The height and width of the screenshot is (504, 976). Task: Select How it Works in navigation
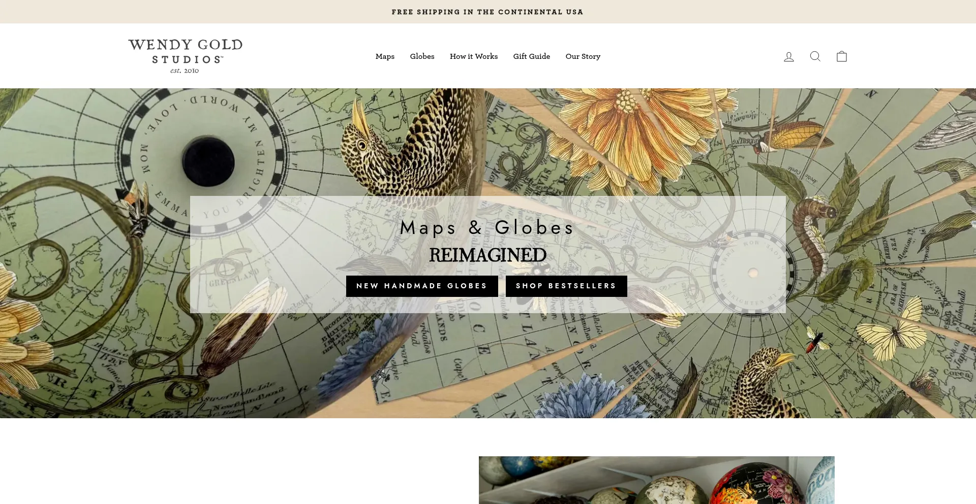474,56
